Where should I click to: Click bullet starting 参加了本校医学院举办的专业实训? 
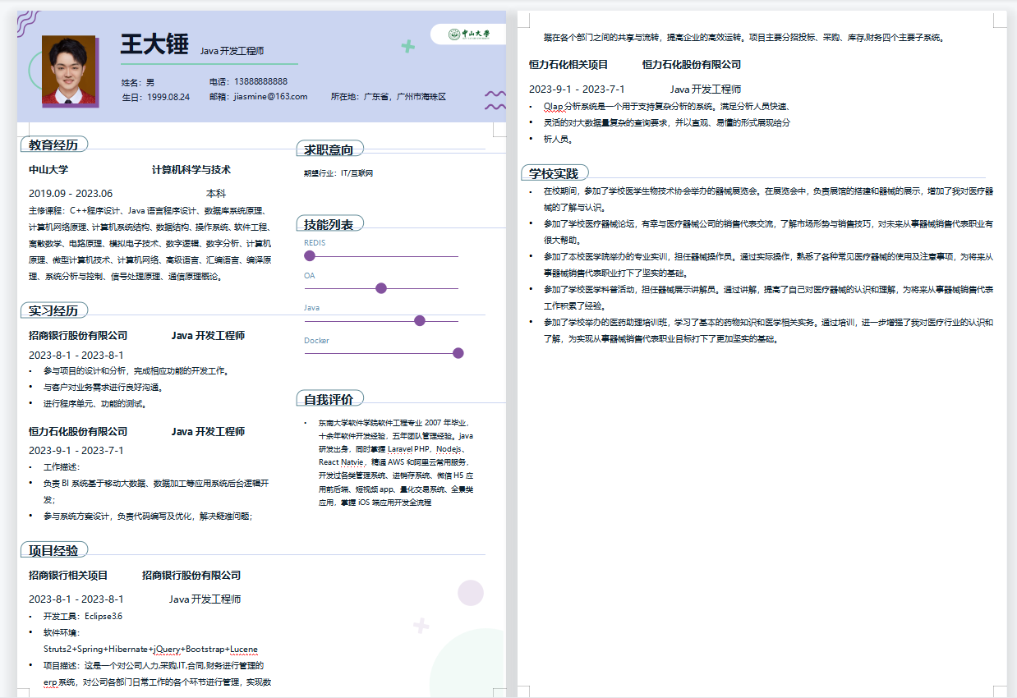(768, 265)
